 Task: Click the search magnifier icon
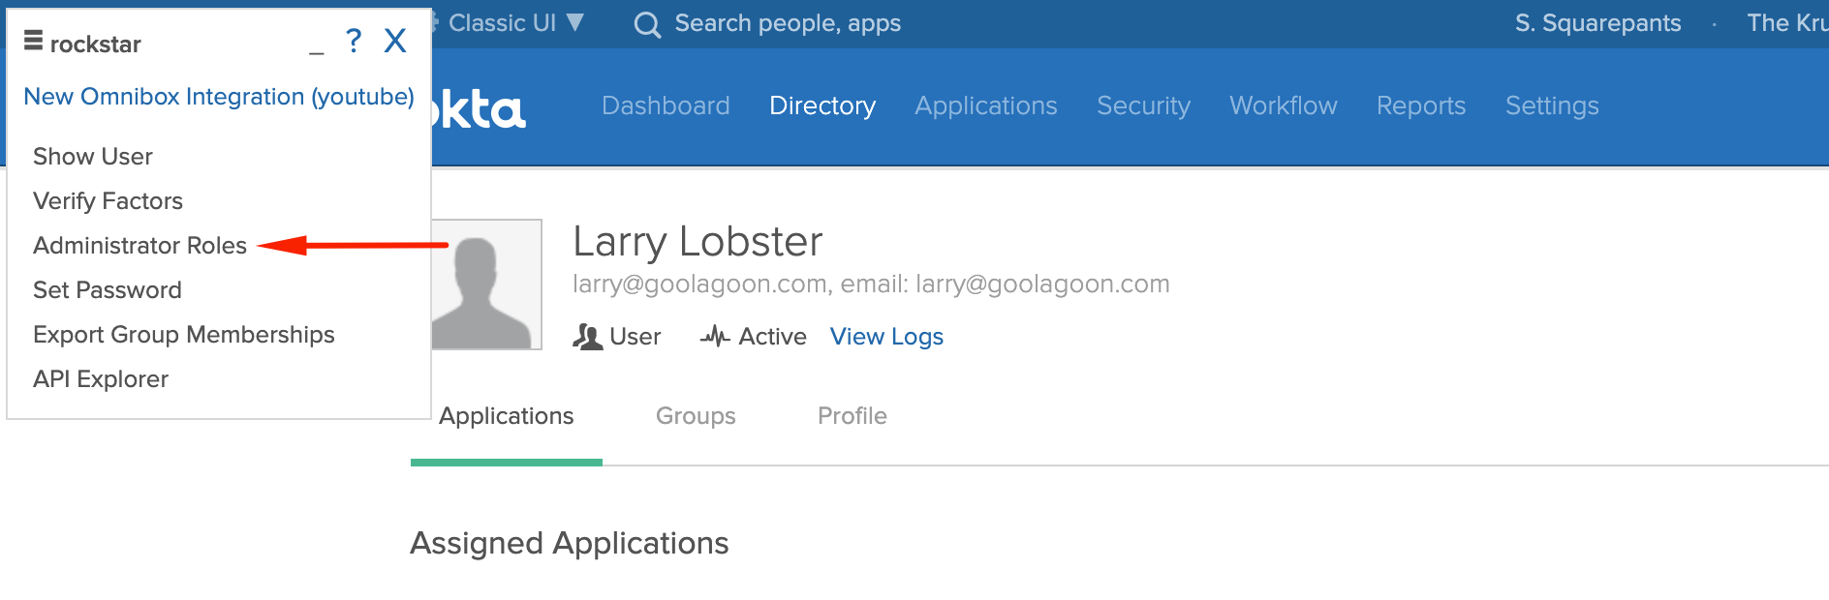(647, 24)
